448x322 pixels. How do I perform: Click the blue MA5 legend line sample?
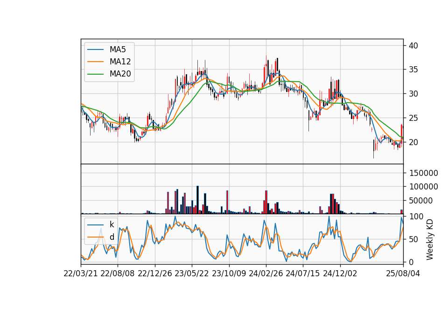[95, 49]
